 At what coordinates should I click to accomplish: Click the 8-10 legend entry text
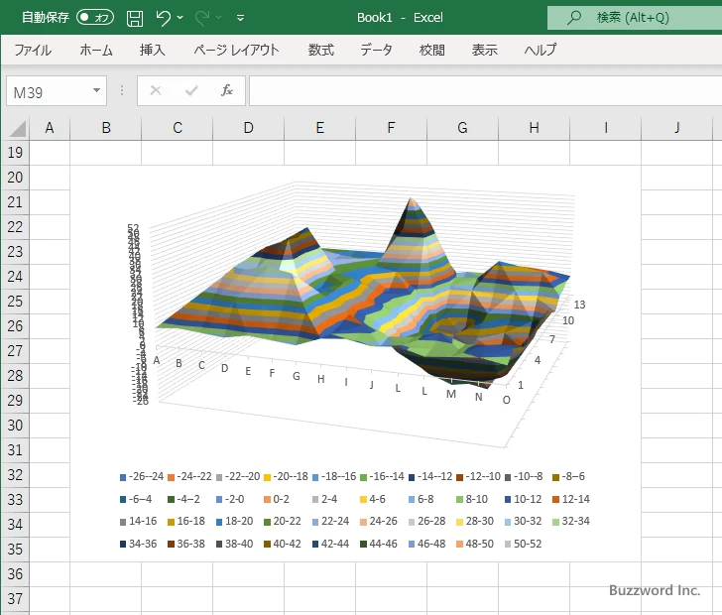[x=477, y=499]
